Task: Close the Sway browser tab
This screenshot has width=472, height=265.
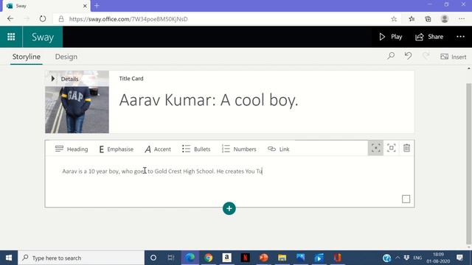Action: (x=85, y=6)
